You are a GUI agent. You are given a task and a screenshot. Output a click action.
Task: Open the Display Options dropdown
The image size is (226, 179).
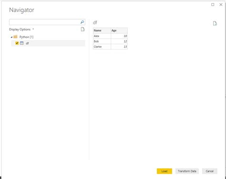point(21,30)
